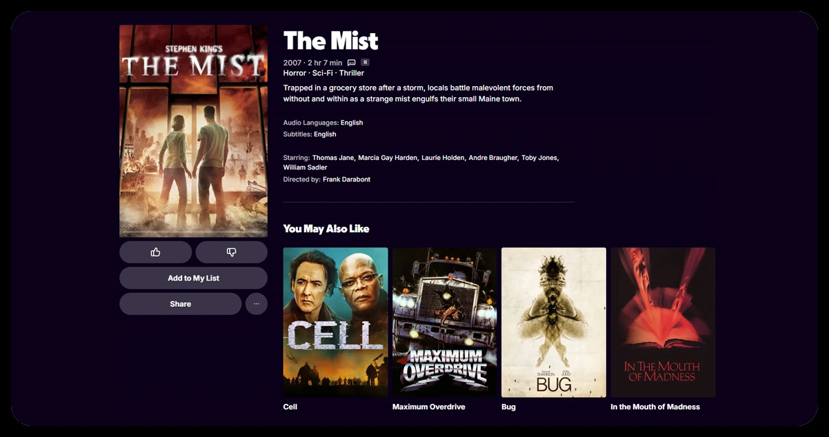829x437 pixels.
Task: Open The Mist main poster image
Action: coord(193,131)
